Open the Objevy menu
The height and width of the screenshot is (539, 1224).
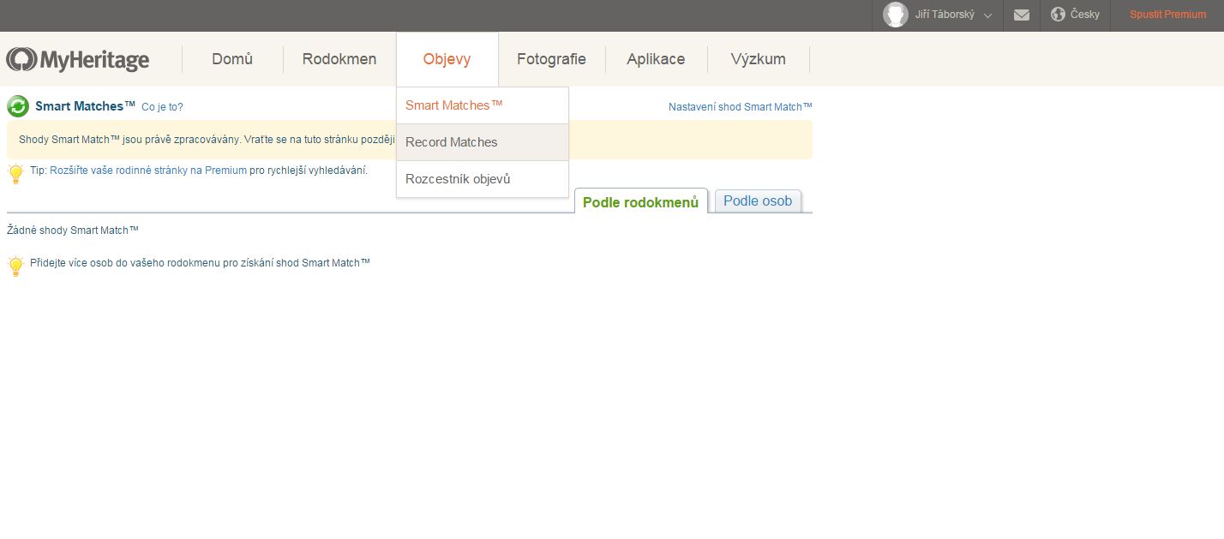[447, 59]
